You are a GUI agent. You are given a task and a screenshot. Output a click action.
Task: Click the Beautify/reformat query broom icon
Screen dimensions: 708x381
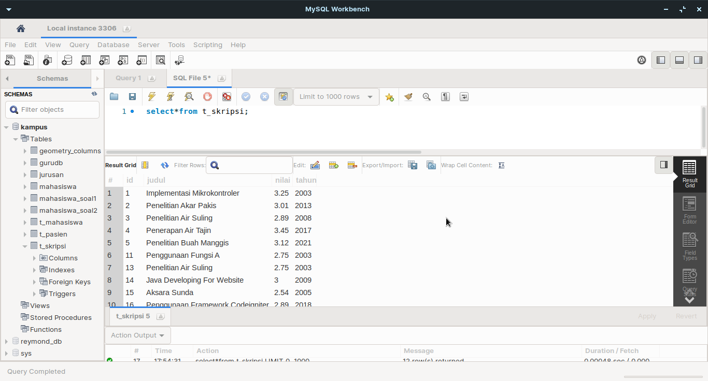coord(408,97)
